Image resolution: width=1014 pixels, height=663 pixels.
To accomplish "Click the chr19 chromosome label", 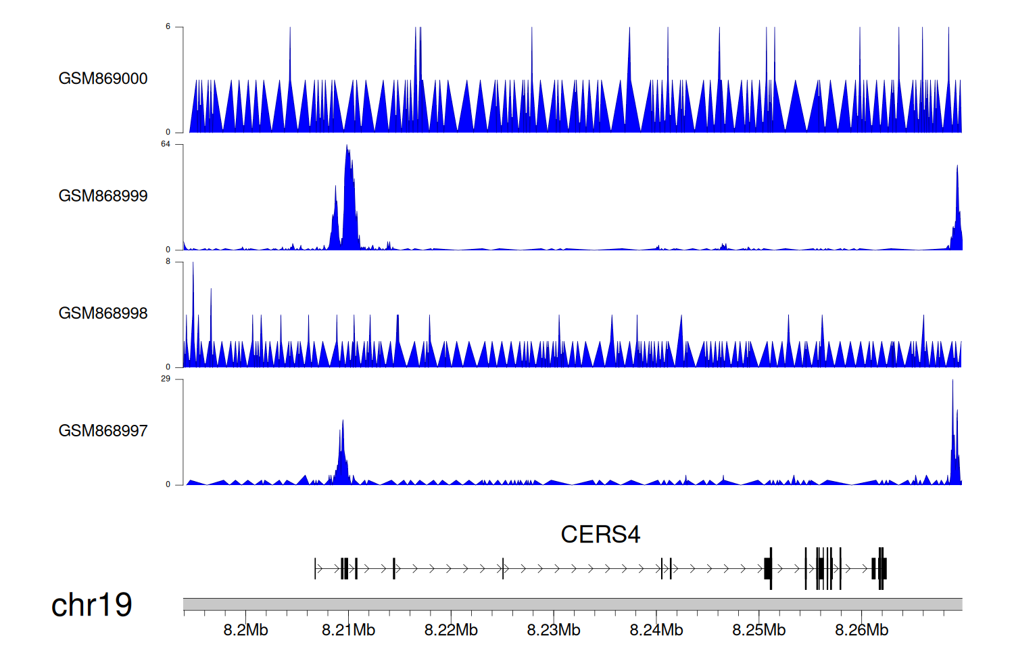I will (x=91, y=605).
